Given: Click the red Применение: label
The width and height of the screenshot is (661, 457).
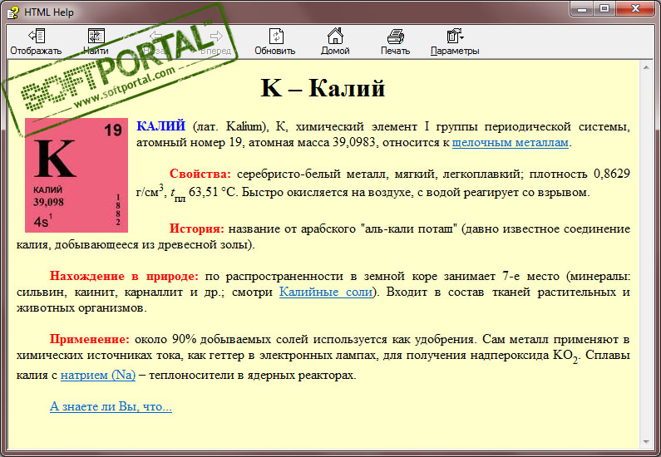Looking at the screenshot, I should (x=89, y=339).
